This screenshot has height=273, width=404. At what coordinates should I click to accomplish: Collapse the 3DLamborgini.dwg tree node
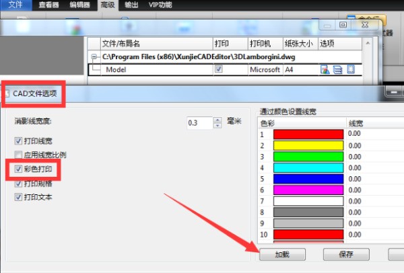coord(94,56)
